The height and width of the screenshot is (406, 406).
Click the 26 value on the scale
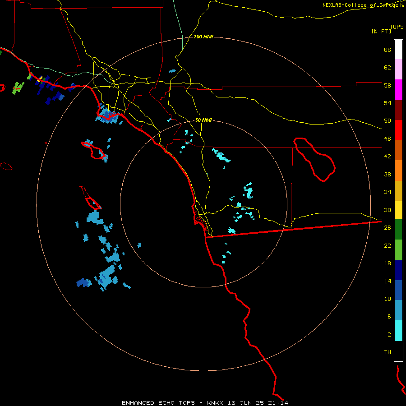click(388, 228)
